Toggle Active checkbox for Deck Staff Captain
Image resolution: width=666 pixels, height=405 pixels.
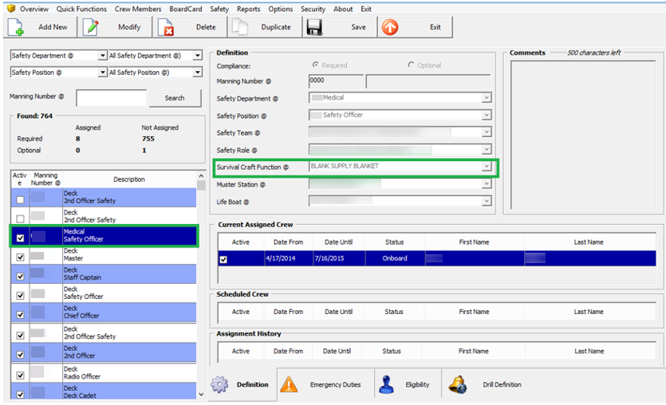click(x=20, y=276)
